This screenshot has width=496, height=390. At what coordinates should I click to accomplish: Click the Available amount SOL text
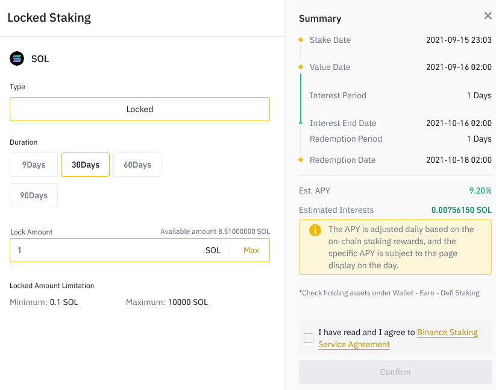[x=215, y=231]
